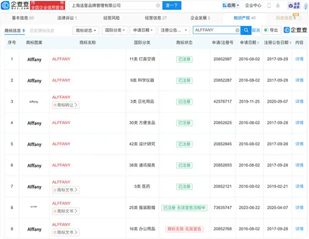Switch to 基本信息 tab
This screenshot has height=239, width=309.
[x=23, y=18]
